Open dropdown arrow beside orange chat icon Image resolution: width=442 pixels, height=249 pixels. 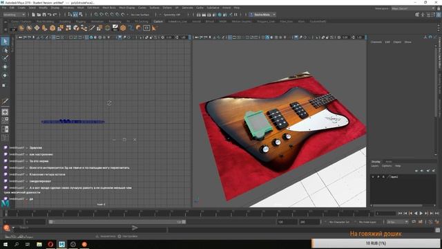pyautogui.click(x=13, y=228)
